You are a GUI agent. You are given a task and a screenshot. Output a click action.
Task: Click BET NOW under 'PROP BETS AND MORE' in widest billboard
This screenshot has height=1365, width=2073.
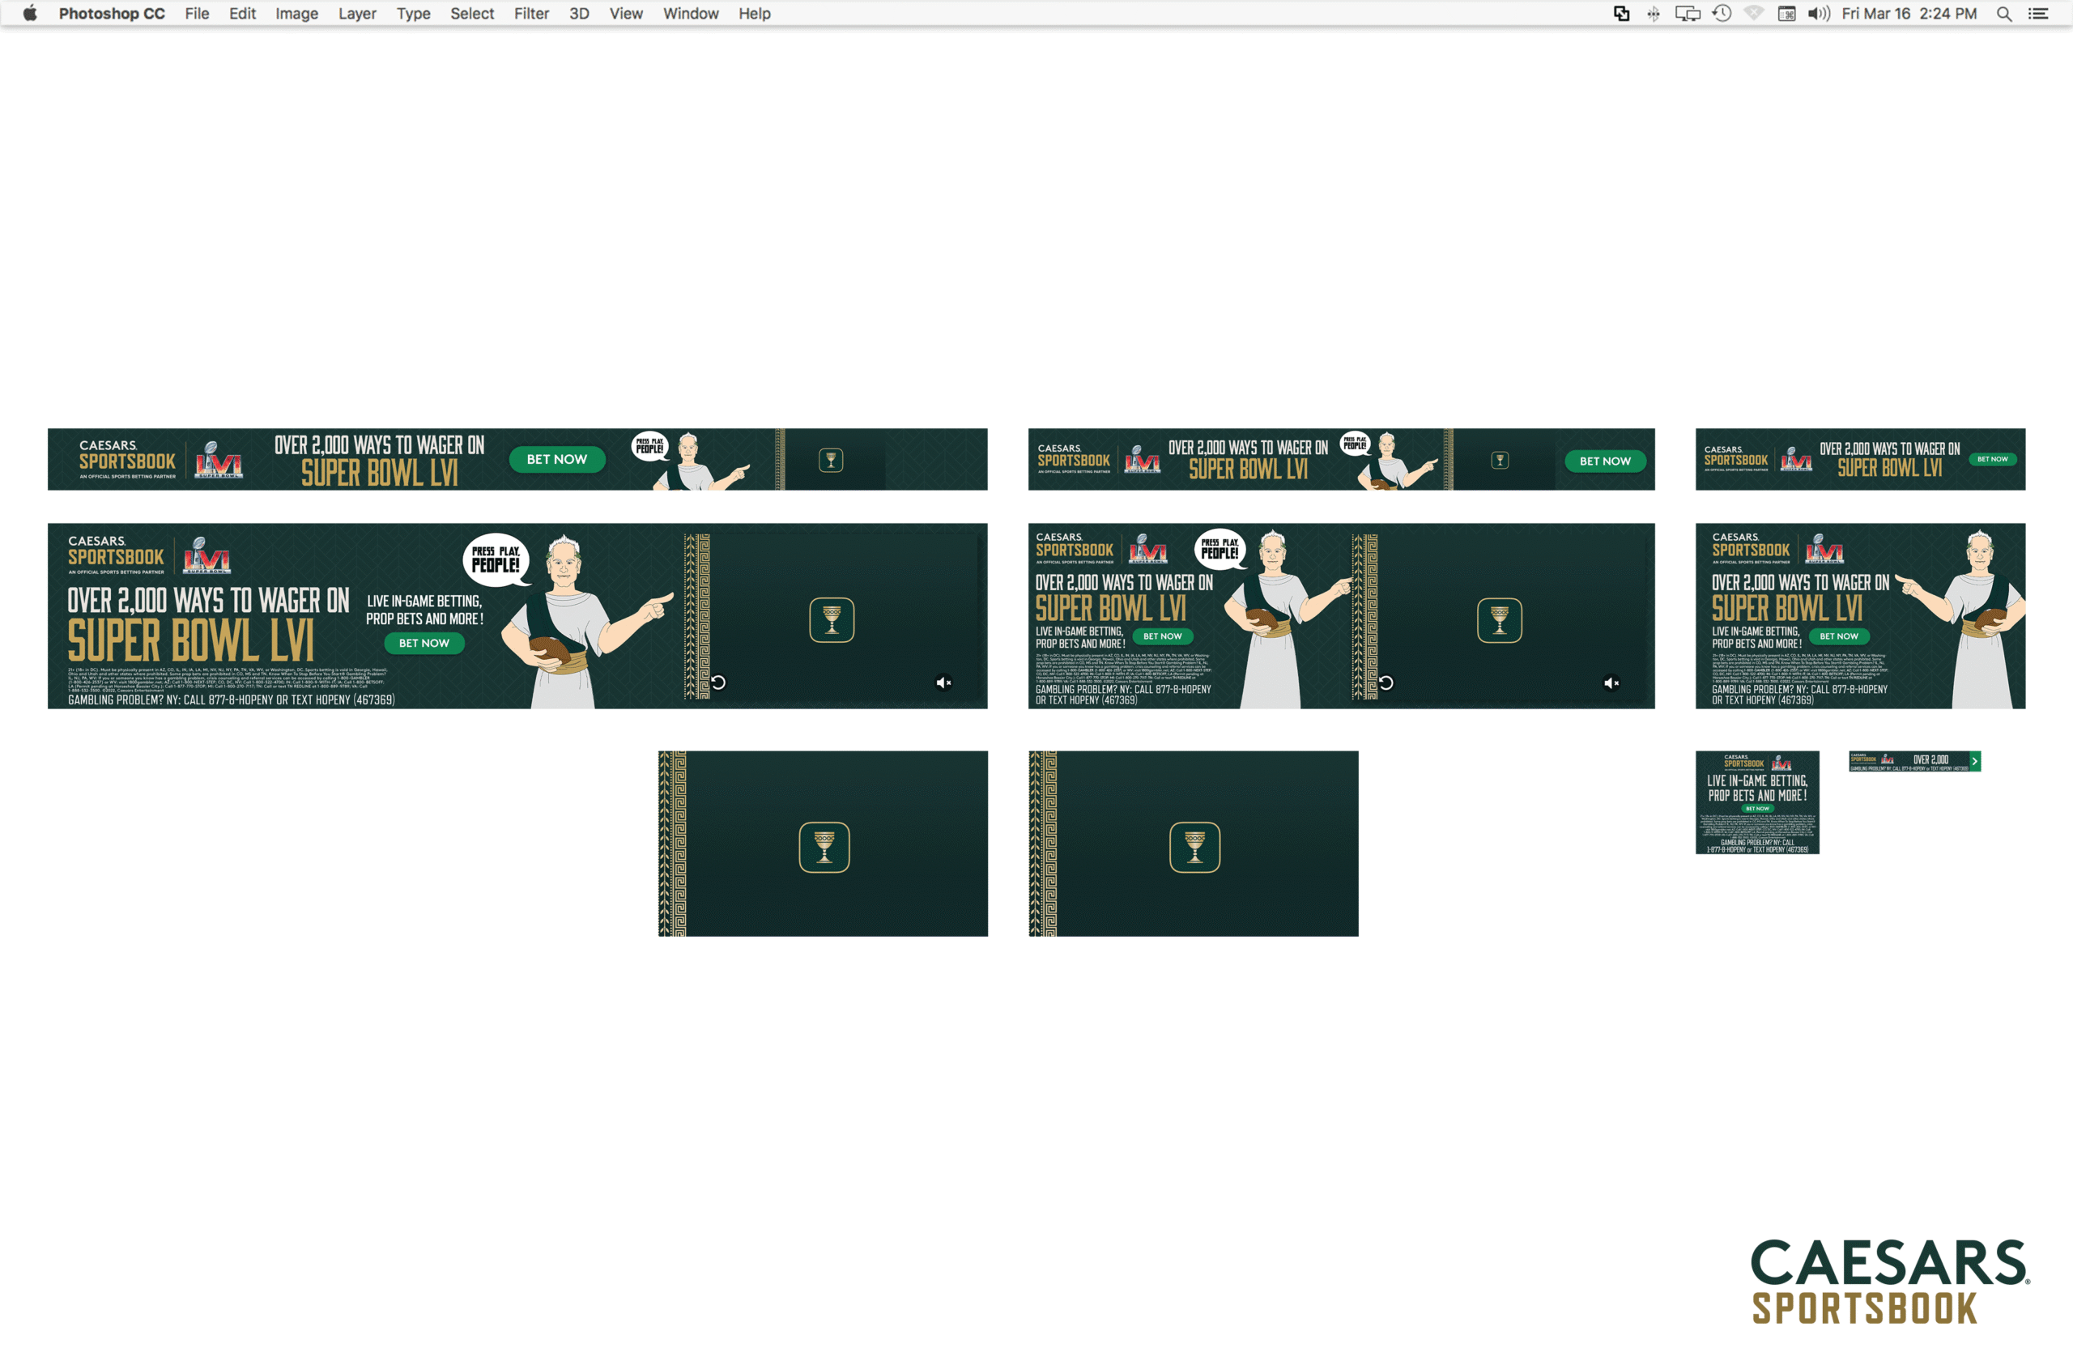424,643
